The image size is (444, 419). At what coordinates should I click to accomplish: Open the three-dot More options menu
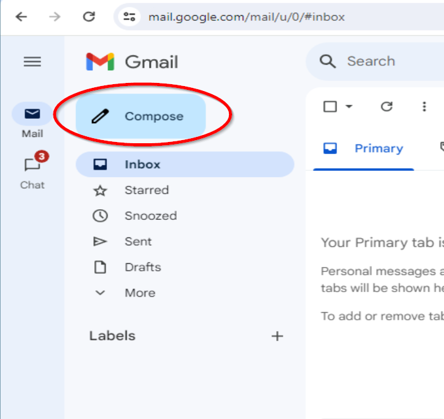[x=425, y=107]
